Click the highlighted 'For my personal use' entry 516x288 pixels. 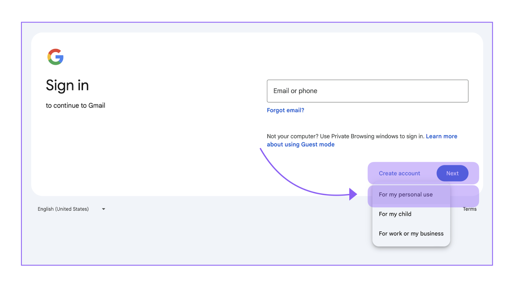point(406,194)
